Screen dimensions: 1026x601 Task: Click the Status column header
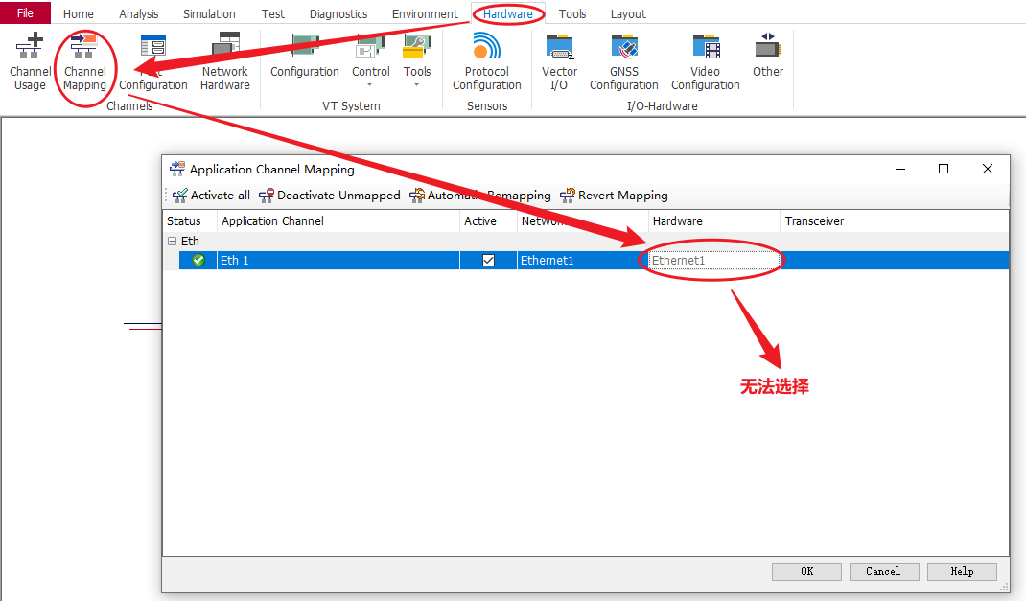click(190, 221)
